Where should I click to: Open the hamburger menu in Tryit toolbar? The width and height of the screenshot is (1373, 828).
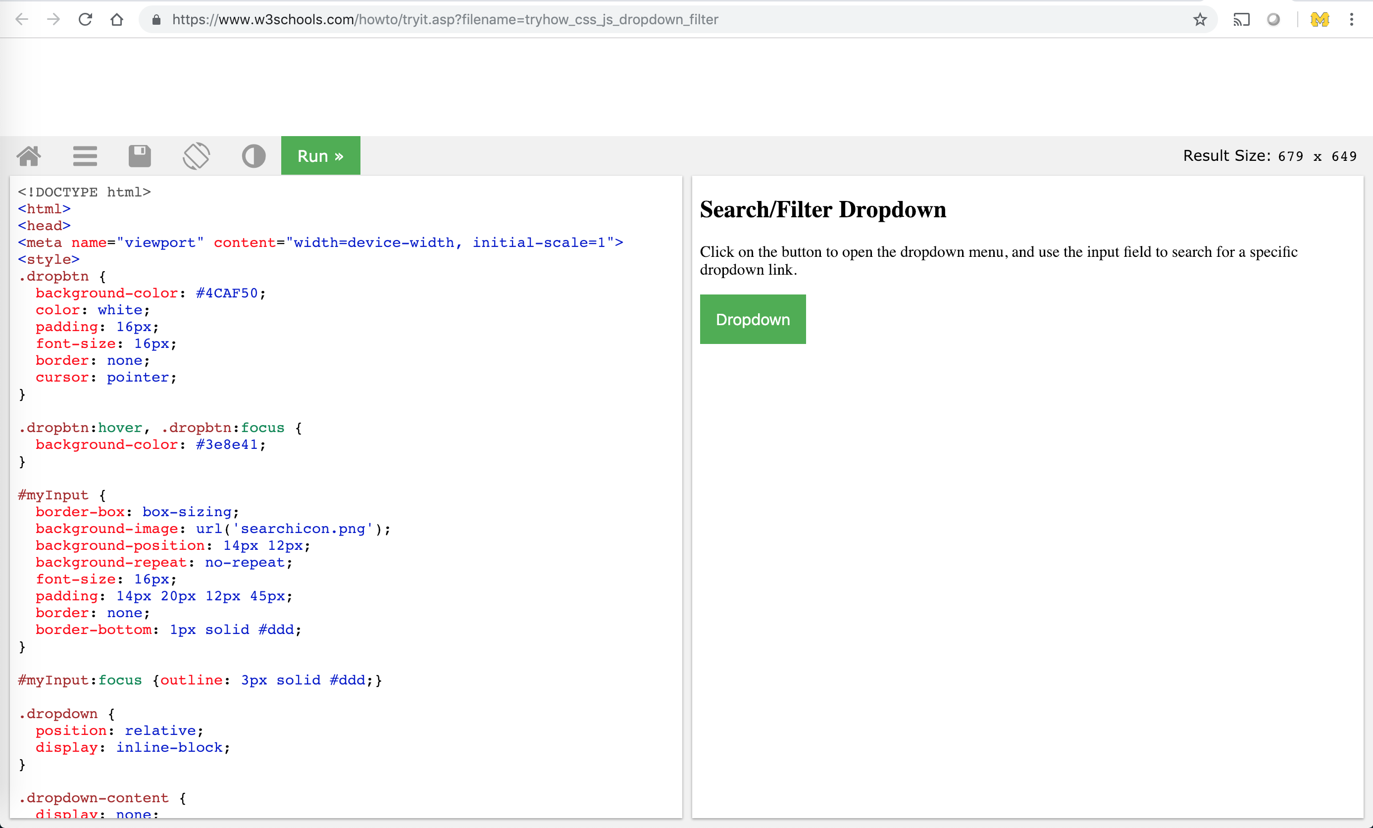click(x=85, y=156)
